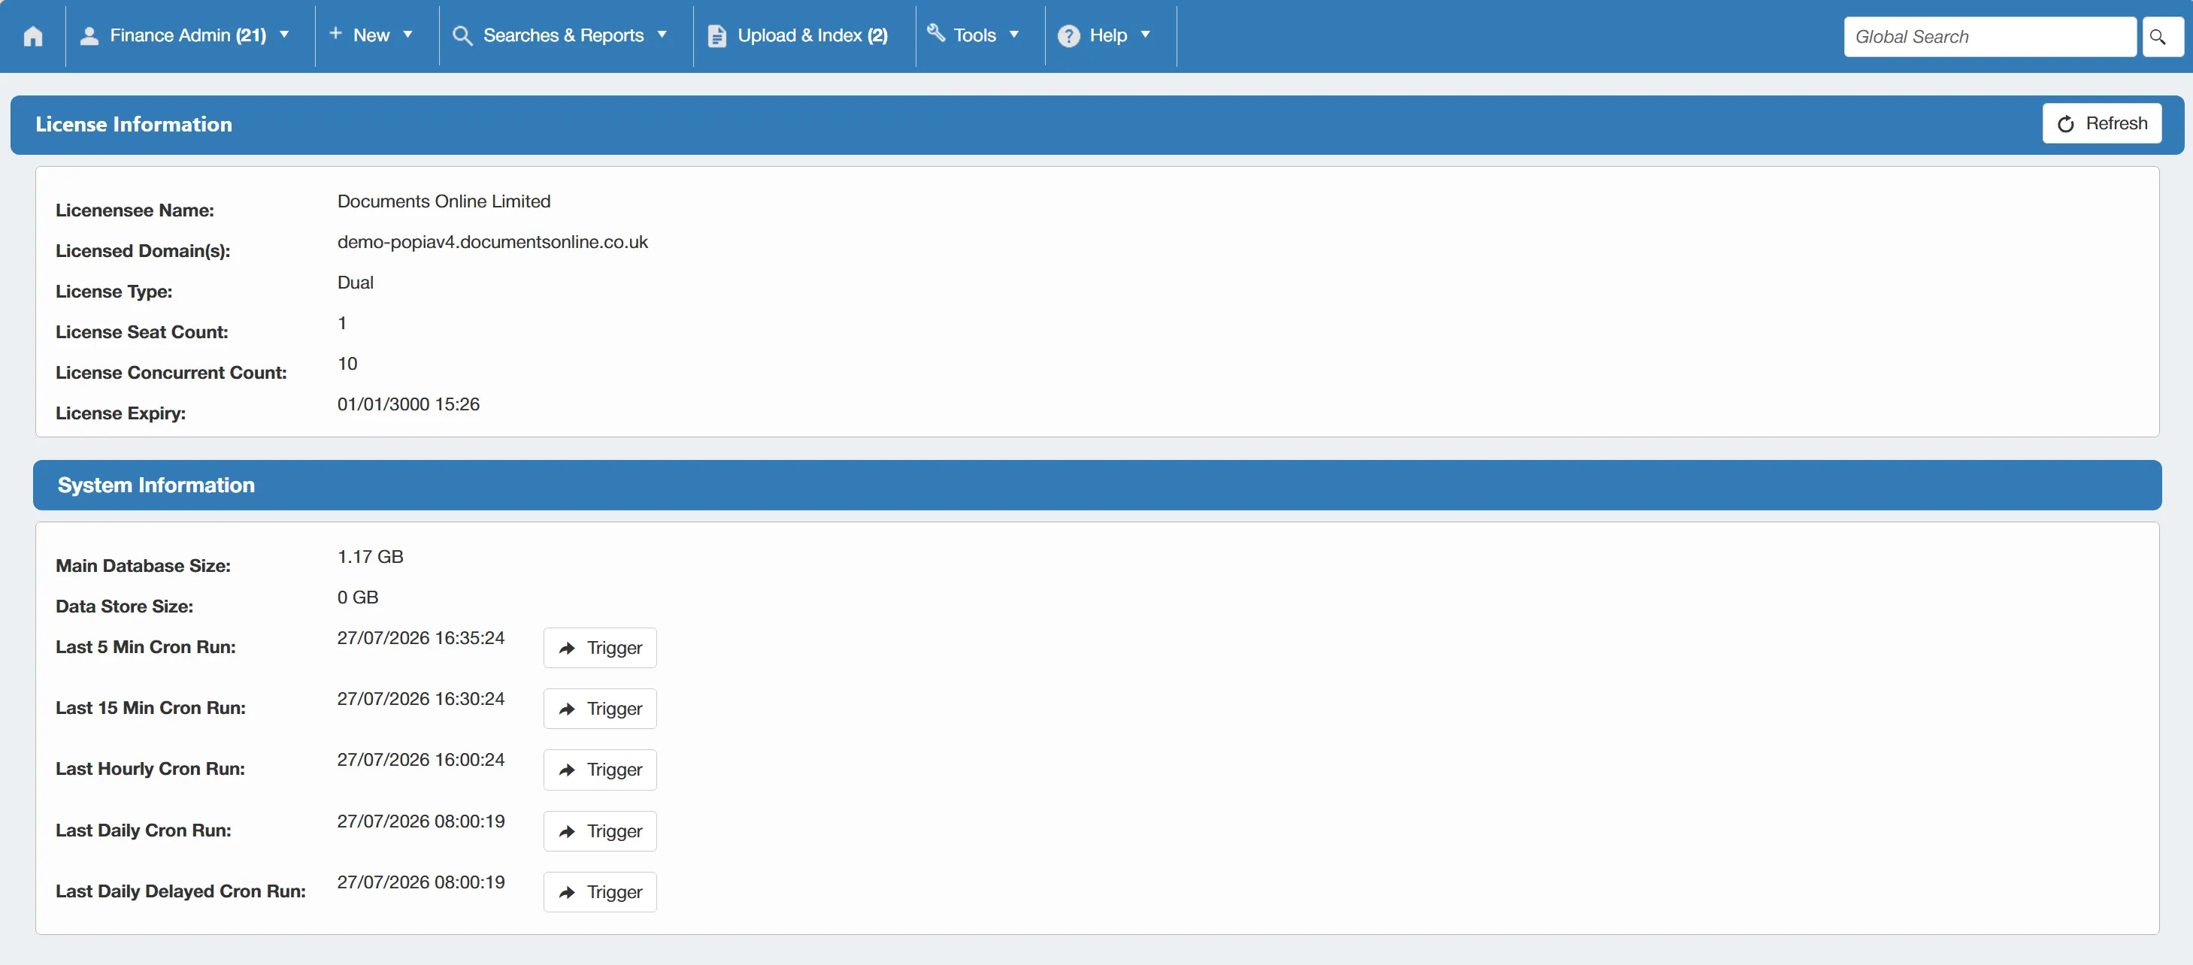
Task: Open the Help menu label
Action: (1108, 36)
